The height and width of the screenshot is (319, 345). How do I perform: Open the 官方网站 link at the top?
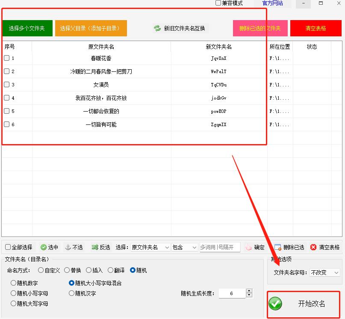(x=273, y=3)
